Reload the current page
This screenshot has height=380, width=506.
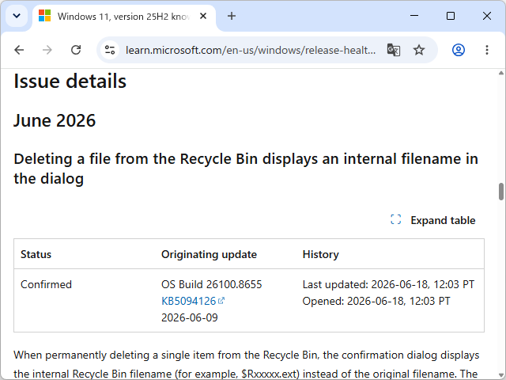[x=76, y=50]
